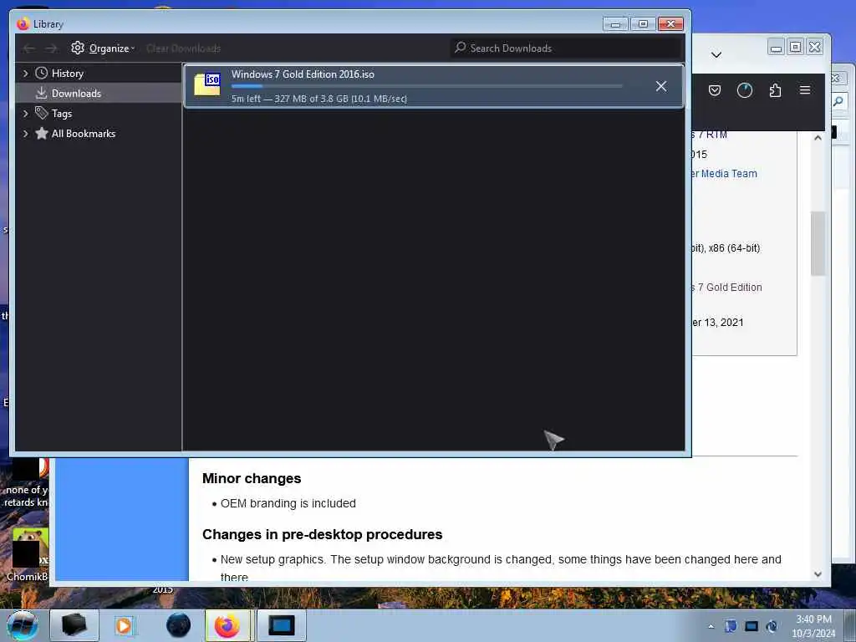Click the flag tray icon
This screenshot has height=642, width=856.
click(731, 626)
